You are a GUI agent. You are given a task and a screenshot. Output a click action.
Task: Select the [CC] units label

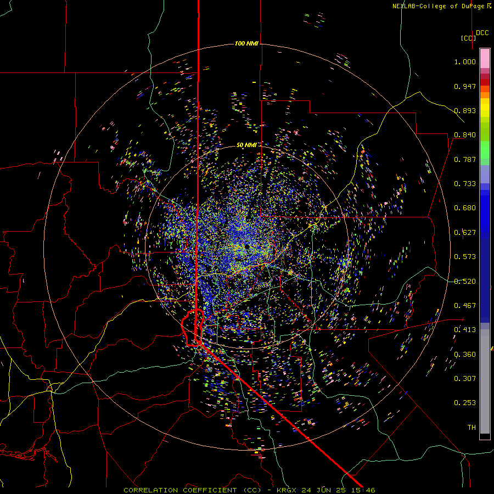(469, 38)
